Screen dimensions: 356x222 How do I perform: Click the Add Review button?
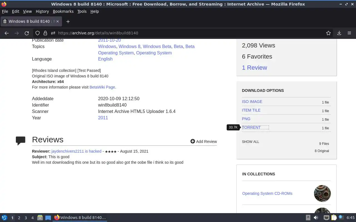[x=204, y=142]
